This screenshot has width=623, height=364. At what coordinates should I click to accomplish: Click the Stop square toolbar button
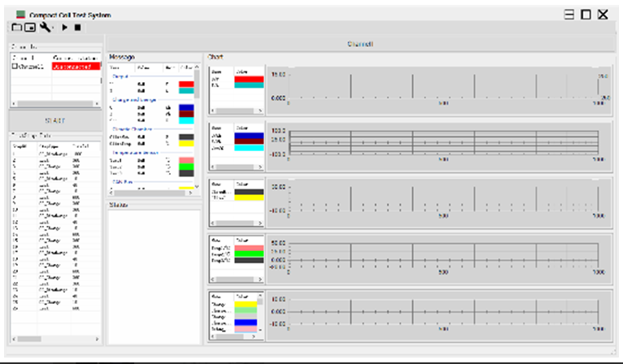point(78,28)
